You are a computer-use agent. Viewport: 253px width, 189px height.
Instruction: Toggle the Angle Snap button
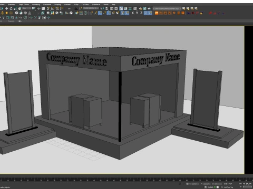click(x=53, y=8)
